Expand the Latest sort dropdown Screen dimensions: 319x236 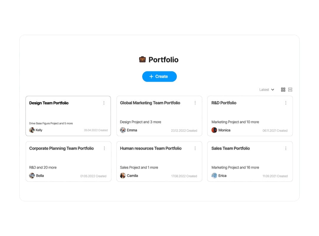pos(266,90)
